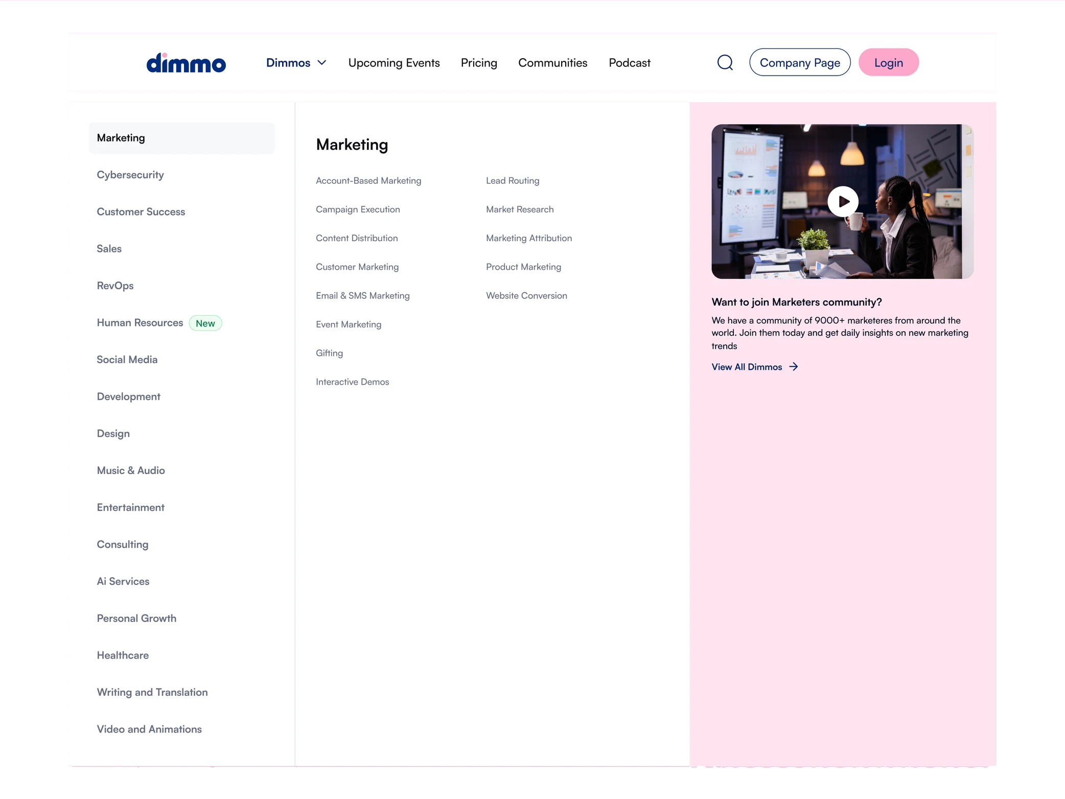This screenshot has height=799, width=1065.
Task: Click the Company Page button
Action: tap(800, 62)
